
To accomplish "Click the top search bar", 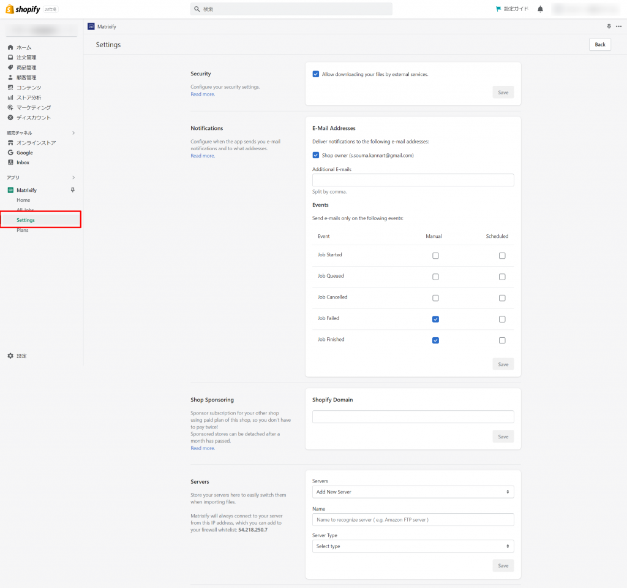I will (291, 9).
